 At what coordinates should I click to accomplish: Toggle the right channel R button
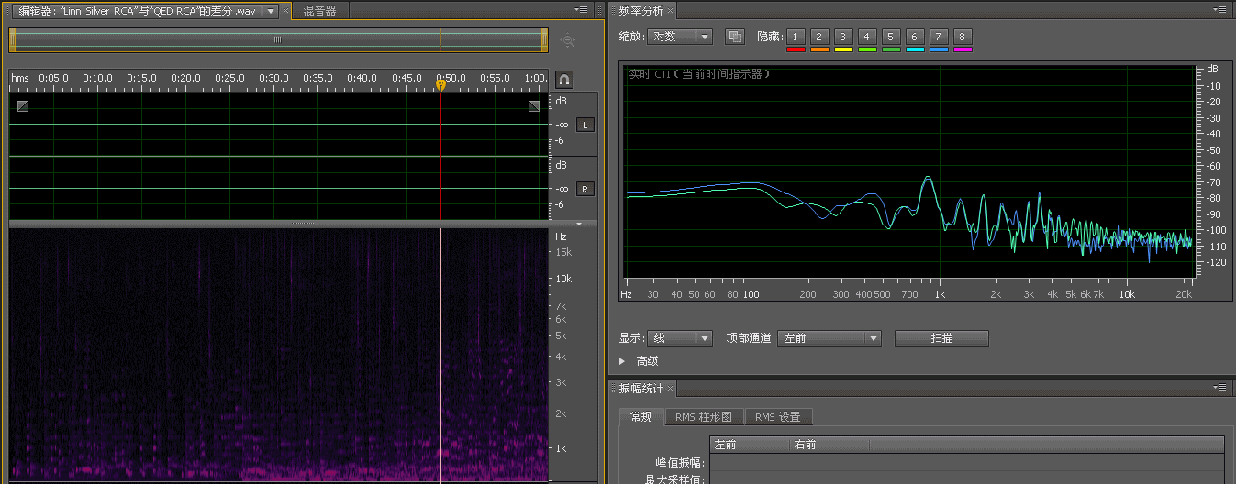click(585, 189)
